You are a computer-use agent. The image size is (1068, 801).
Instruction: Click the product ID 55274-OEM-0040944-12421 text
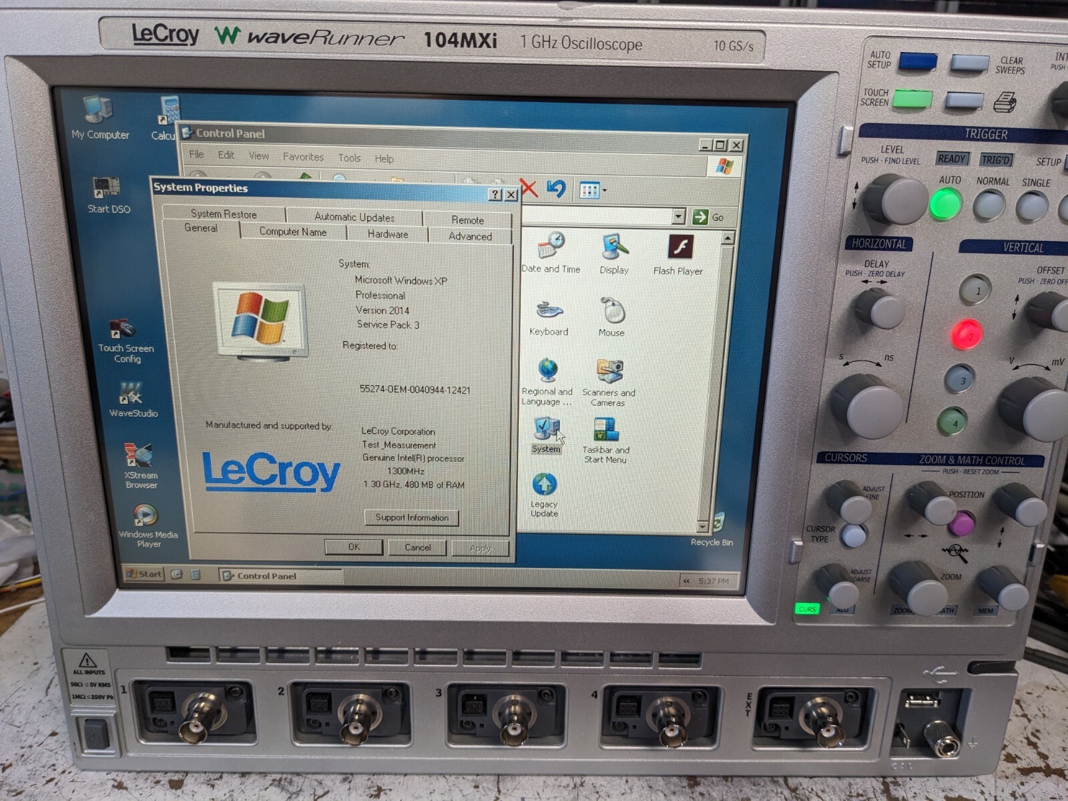pos(415,390)
